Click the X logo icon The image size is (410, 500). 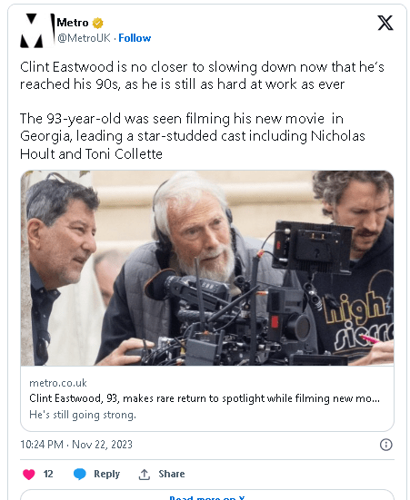385,23
